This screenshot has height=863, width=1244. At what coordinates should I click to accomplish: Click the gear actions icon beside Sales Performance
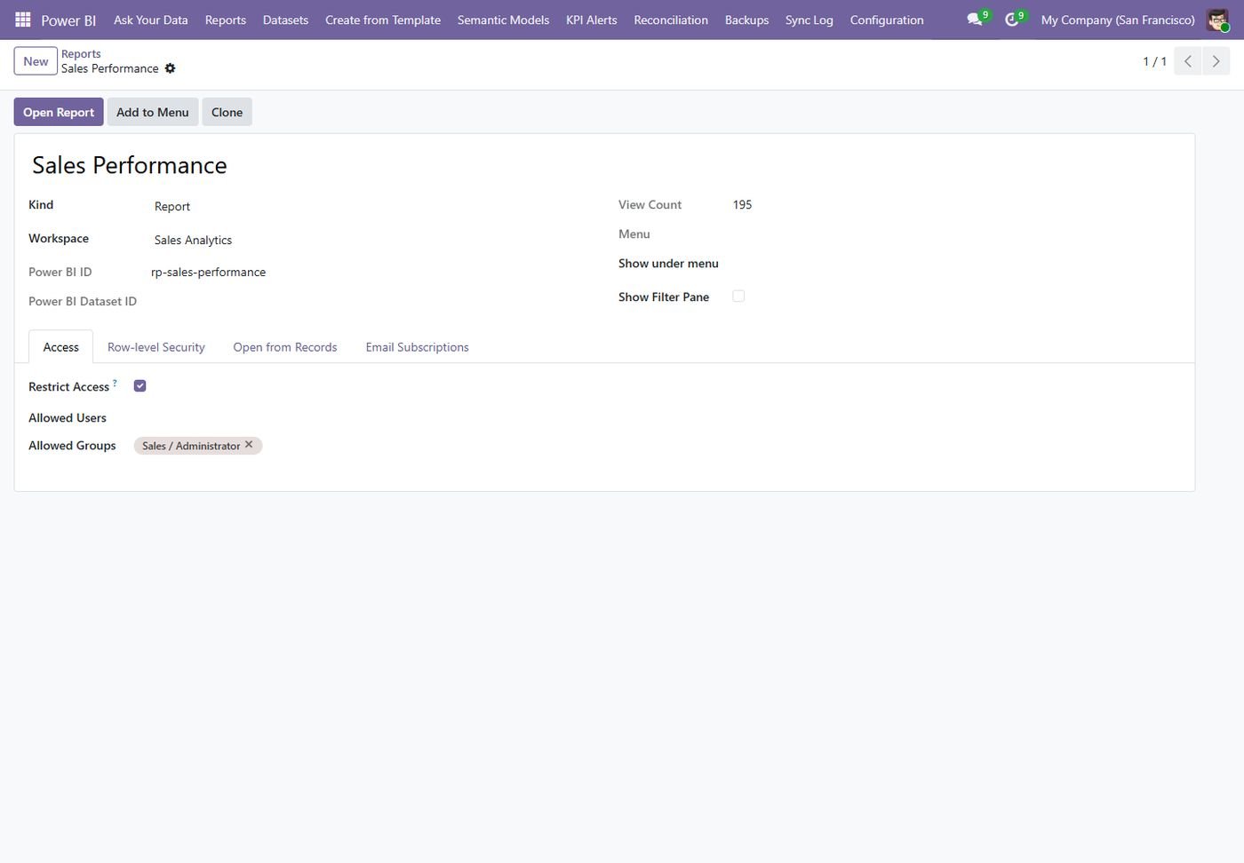click(171, 68)
